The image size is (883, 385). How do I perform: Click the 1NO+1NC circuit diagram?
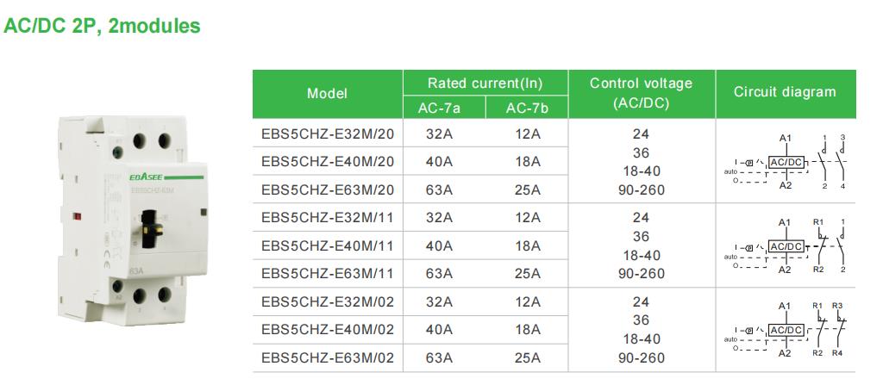point(785,245)
